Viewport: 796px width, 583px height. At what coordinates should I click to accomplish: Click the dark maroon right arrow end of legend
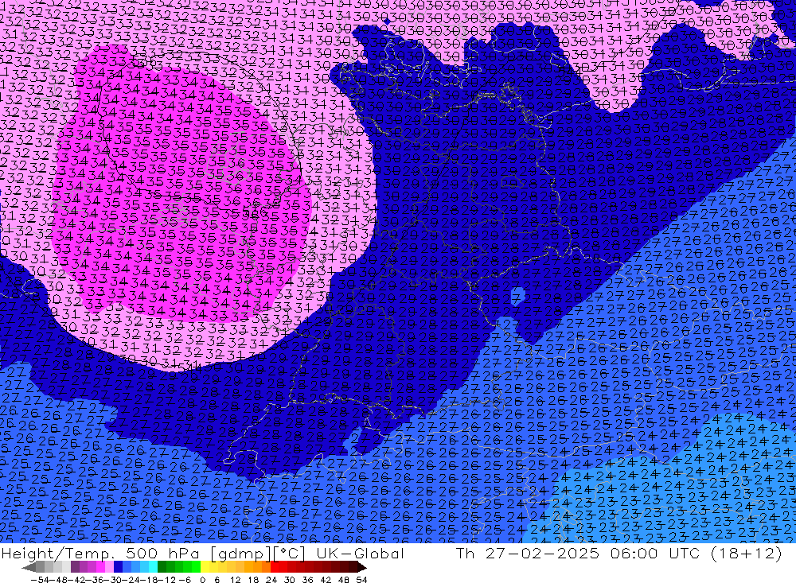coord(361,567)
